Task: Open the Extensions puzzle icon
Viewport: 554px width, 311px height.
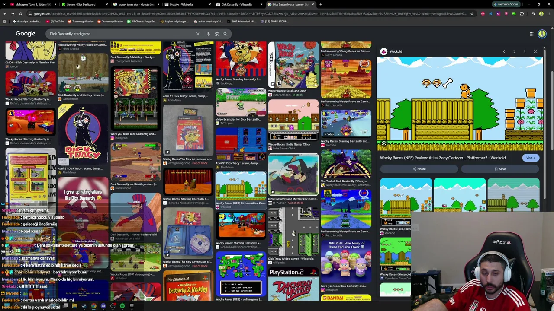Action: coord(522,13)
